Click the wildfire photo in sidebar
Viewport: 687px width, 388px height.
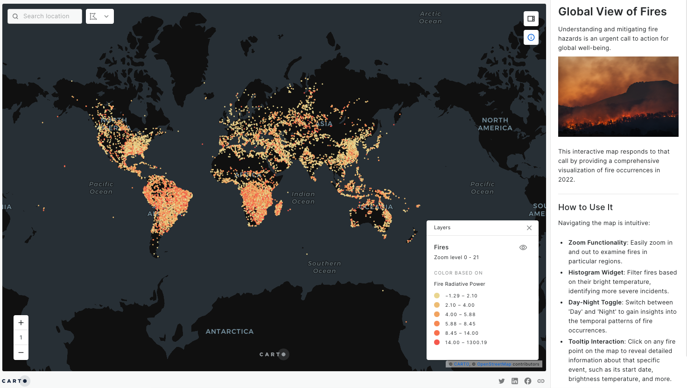pyautogui.click(x=618, y=97)
